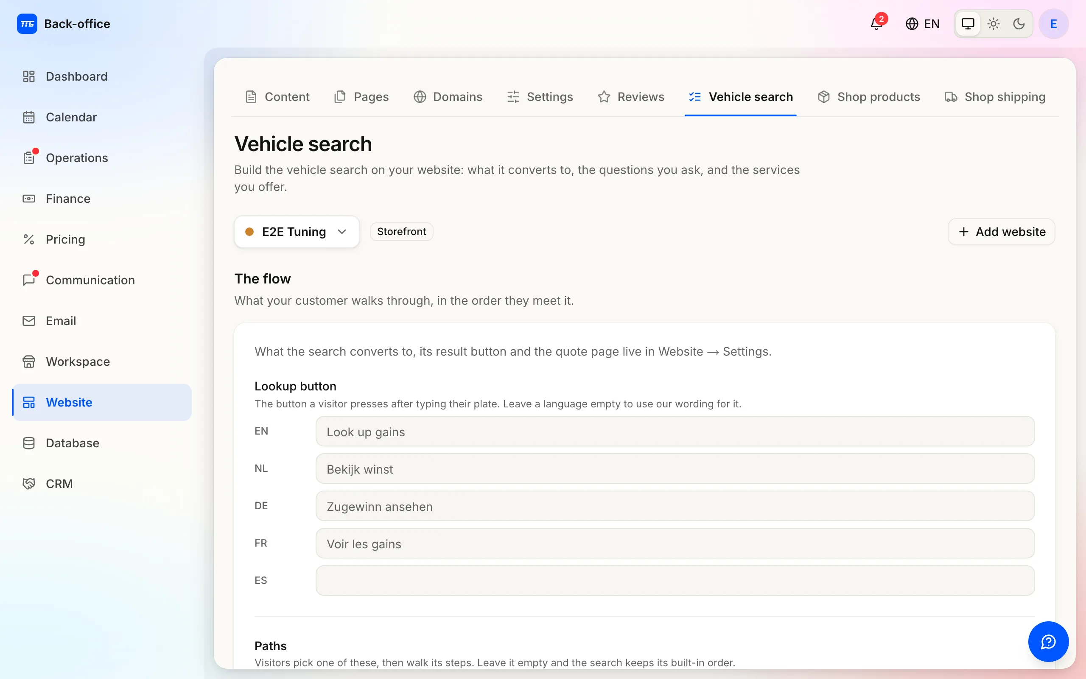Open the user avatar E menu

tap(1053, 23)
